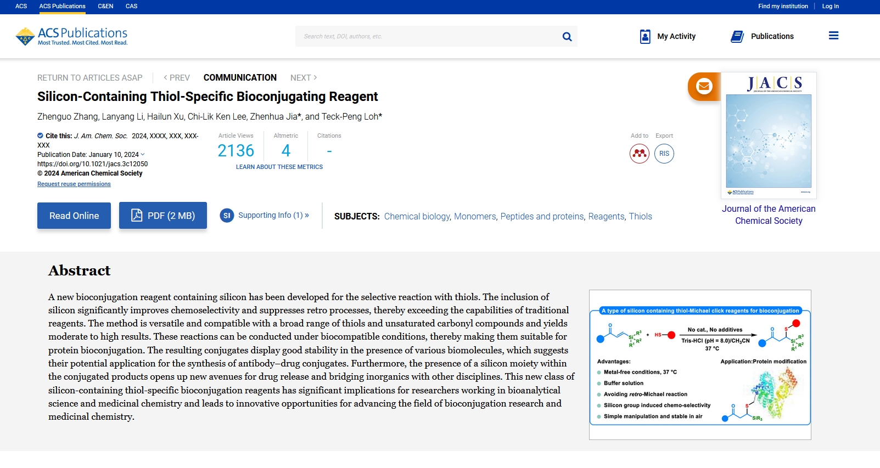Expand the publication date dropdown

143,155
